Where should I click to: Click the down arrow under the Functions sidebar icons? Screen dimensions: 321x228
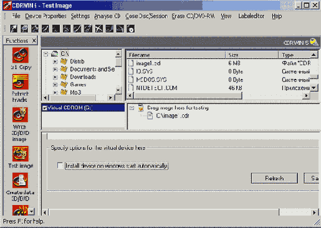(32, 211)
